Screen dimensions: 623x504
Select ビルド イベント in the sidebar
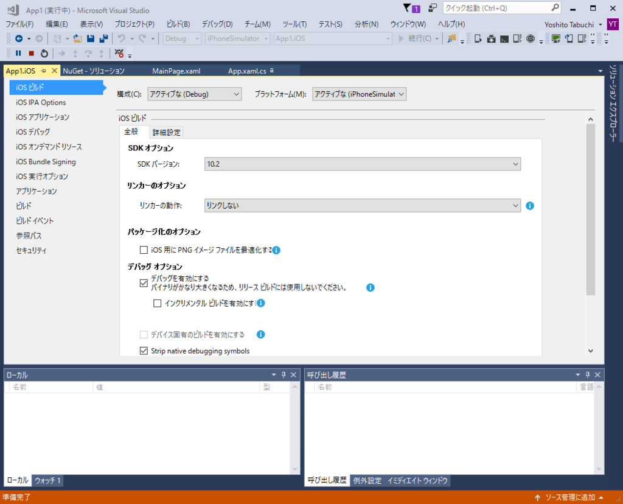[35, 220]
